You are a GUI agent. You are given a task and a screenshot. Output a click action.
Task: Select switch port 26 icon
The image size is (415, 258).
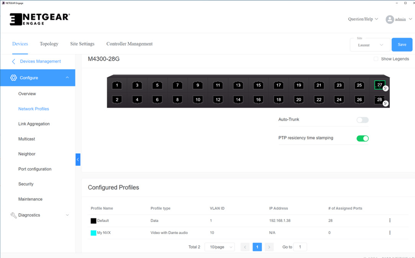coord(359,99)
